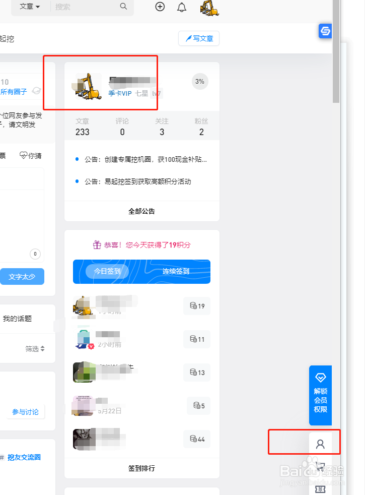Click the character counter 0 circle

coord(35,254)
